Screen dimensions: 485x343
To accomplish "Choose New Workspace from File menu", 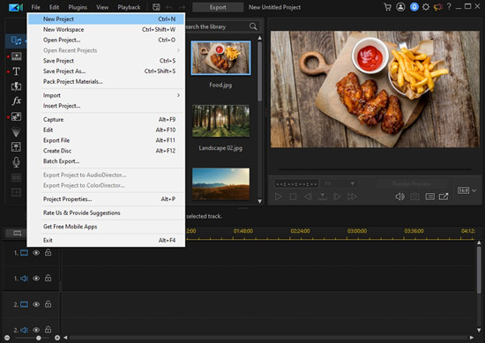I will (x=107, y=29).
